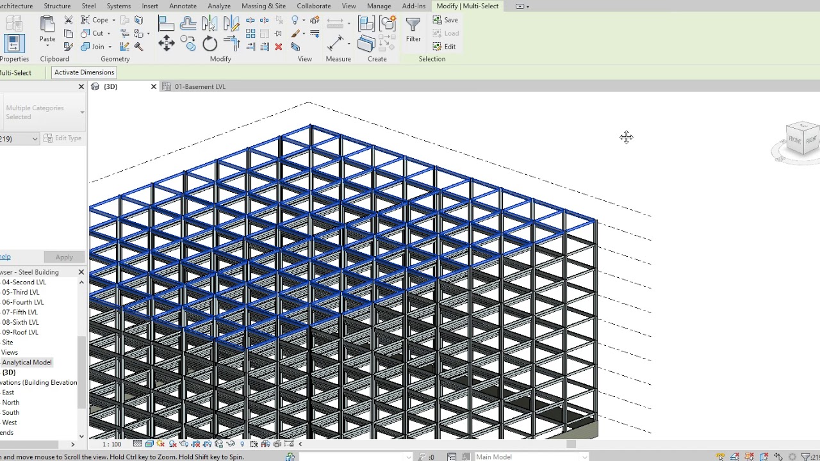
Task: Open the Multiple Categories Selected type selector
Action: click(44, 113)
